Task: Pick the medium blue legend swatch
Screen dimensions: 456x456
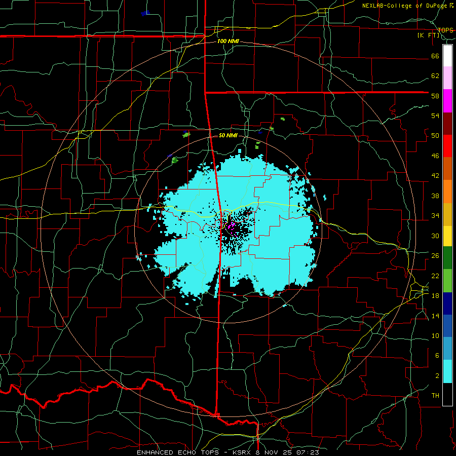Action: coord(447,326)
